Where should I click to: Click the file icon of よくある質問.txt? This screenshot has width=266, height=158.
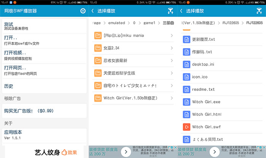point(187,139)
